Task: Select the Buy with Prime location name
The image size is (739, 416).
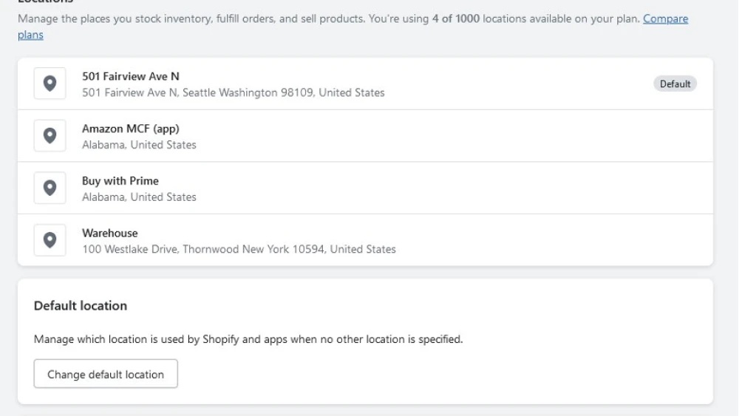Action: coord(120,181)
